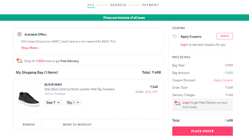This screenshot has width=249, height=139.
Task: Click Login to see best coupons
Action: [x=184, y=44]
